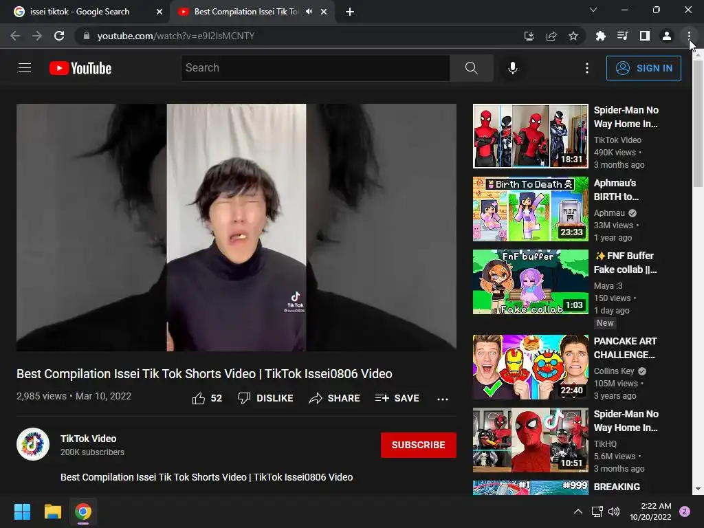Image resolution: width=704 pixels, height=528 pixels.
Task: Focus the YouTube Search box
Action: coord(315,68)
